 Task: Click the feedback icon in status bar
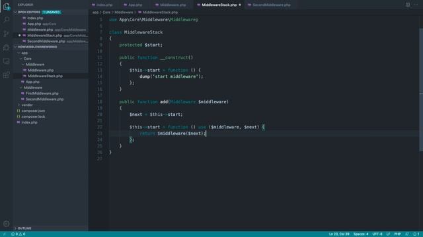tap(407, 234)
